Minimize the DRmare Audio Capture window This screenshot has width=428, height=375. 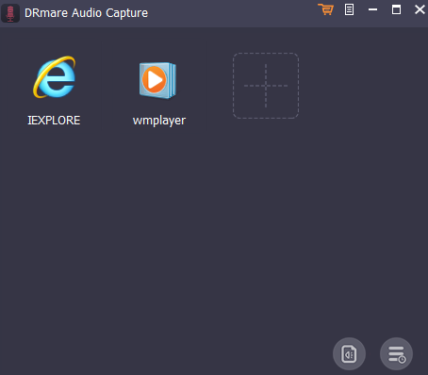coord(372,9)
